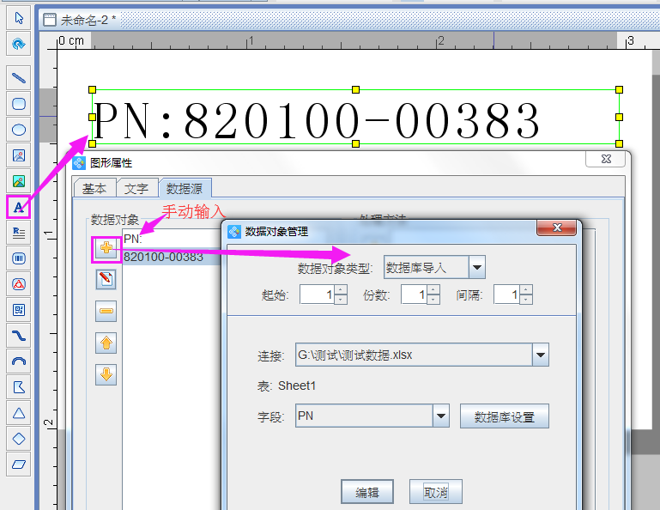Increase the 份数 value with up stepper
Viewport: 660px width, 510px height.
(x=420, y=290)
